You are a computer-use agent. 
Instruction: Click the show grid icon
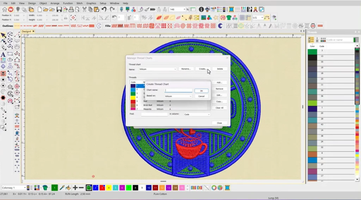click(x=242, y=18)
